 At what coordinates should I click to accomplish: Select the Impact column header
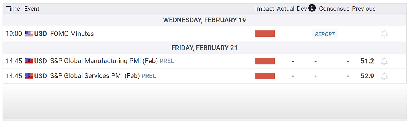(x=265, y=9)
